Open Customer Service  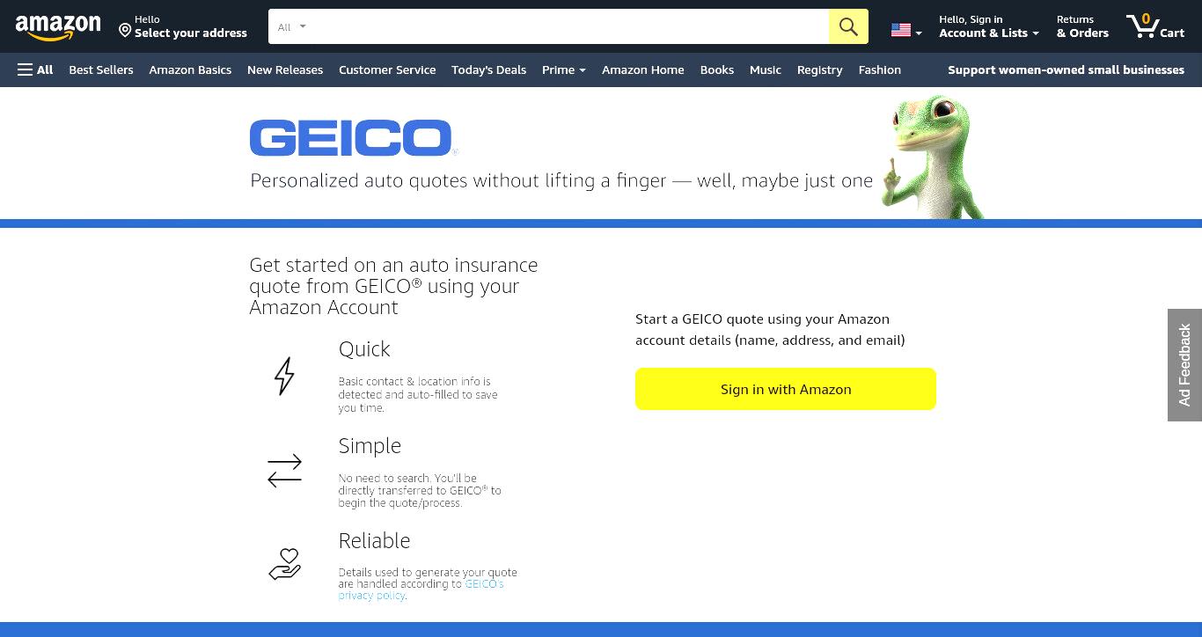point(387,70)
